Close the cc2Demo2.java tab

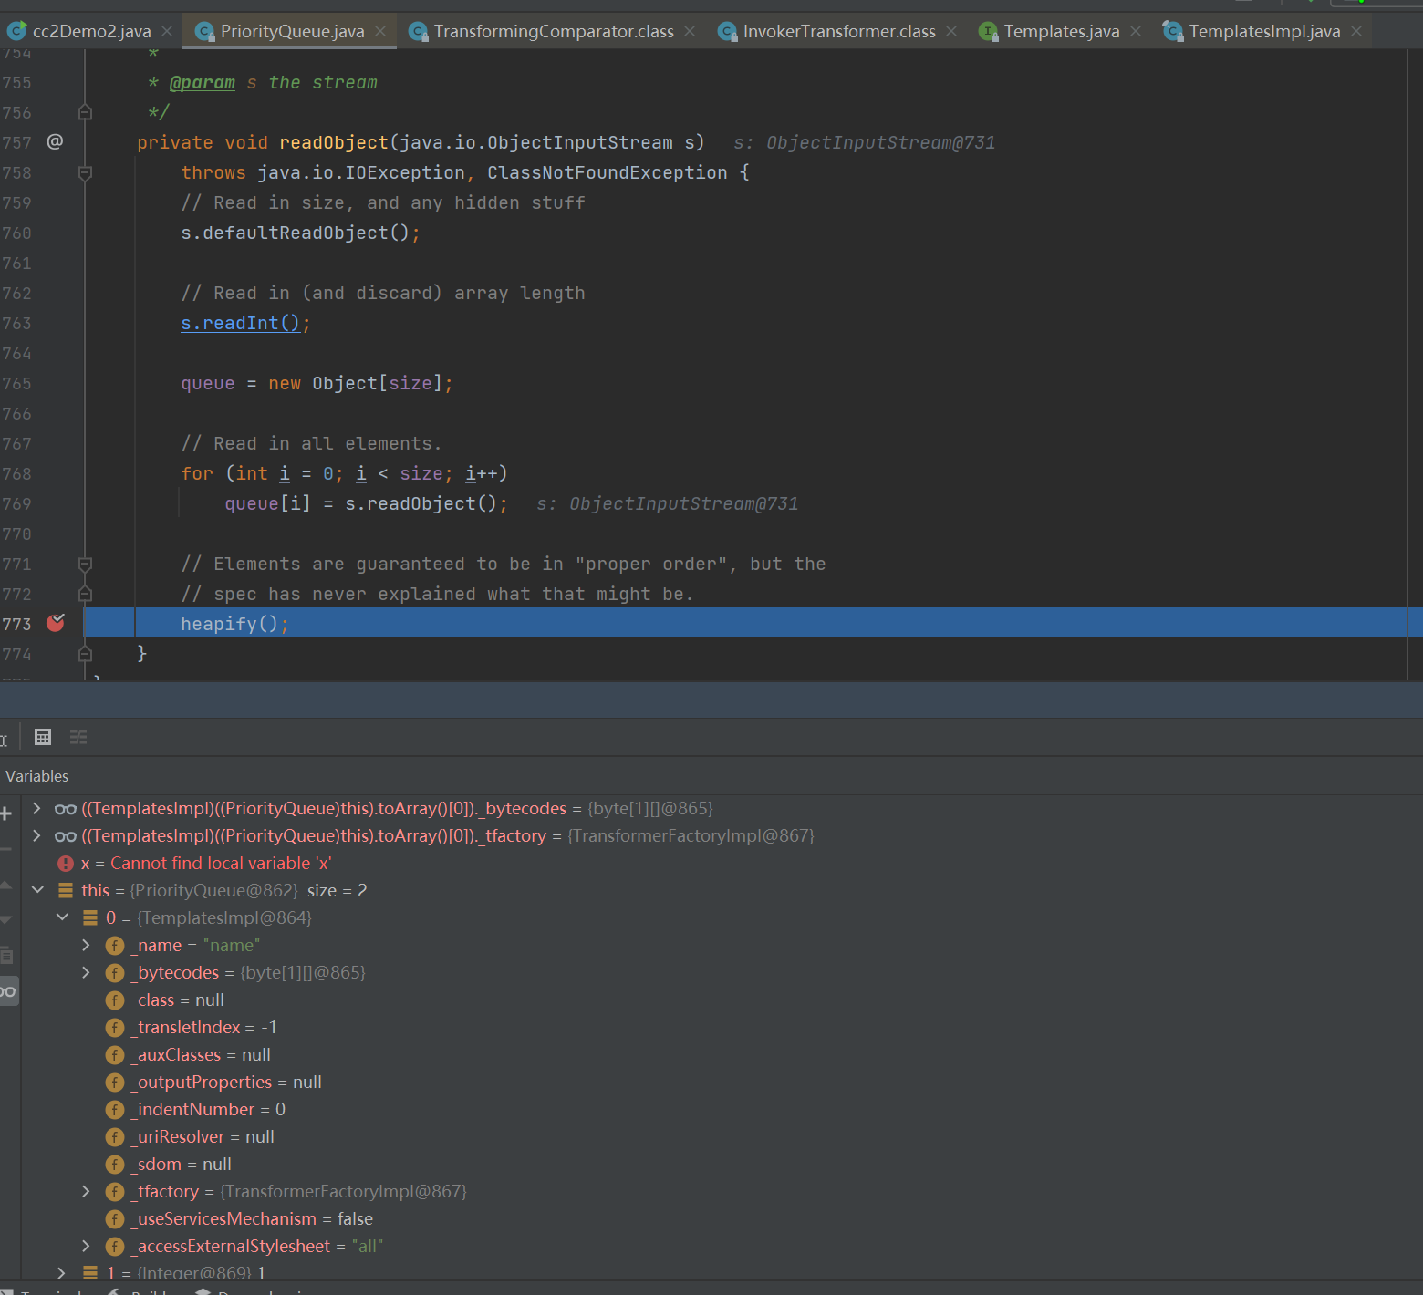pyautogui.click(x=167, y=31)
